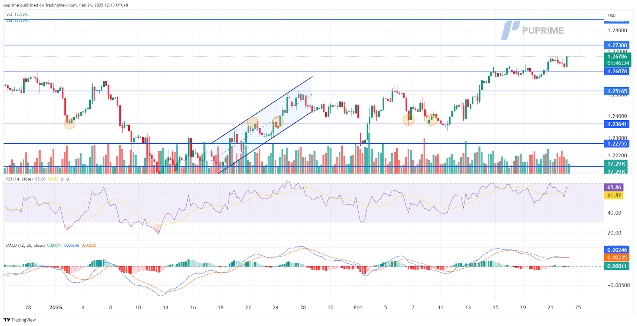This screenshot has width=637, height=326.
Task: Click the 1.28000 price axis value
Action: pos(617,30)
